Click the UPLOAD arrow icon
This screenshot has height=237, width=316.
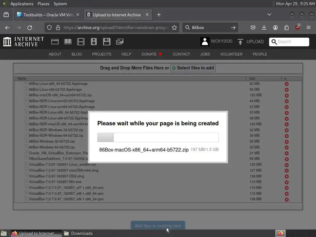point(240,42)
